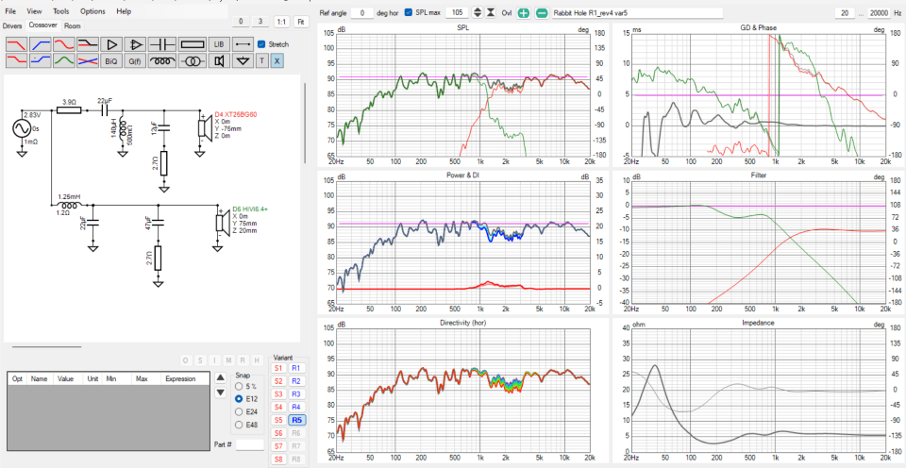The width and height of the screenshot is (906, 468).
Task: Select the active R5 variant button
Action: (296, 420)
